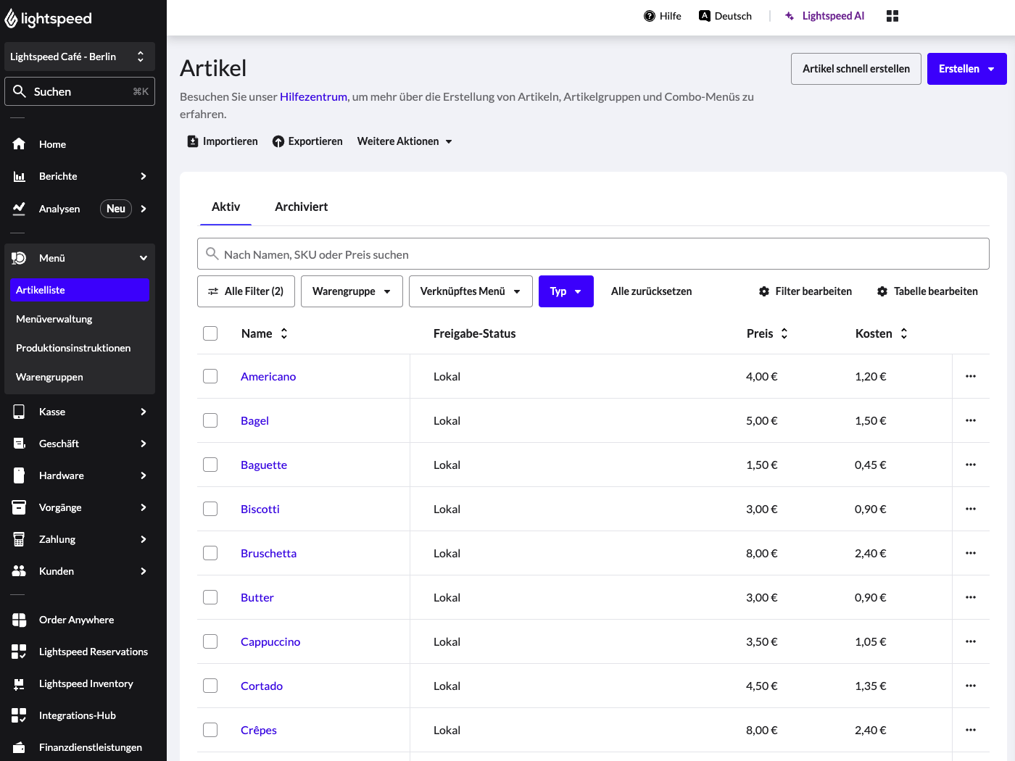
Task: Select the Americano row checkbox
Action: point(210,376)
